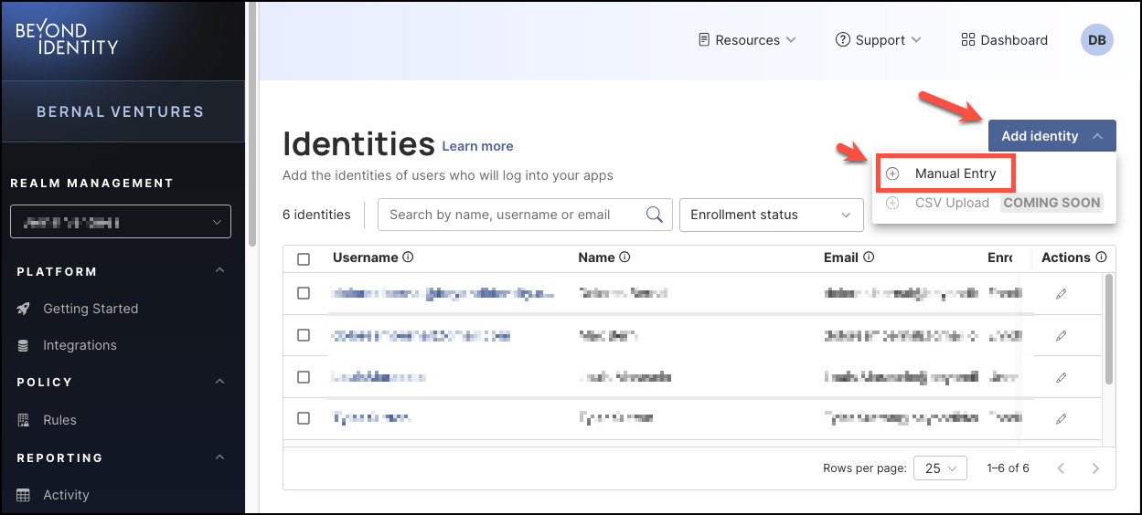Screen dimensions: 1142x515
Task: Click the Integrations database icon
Action: pyautogui.click(x=24, y=345)
